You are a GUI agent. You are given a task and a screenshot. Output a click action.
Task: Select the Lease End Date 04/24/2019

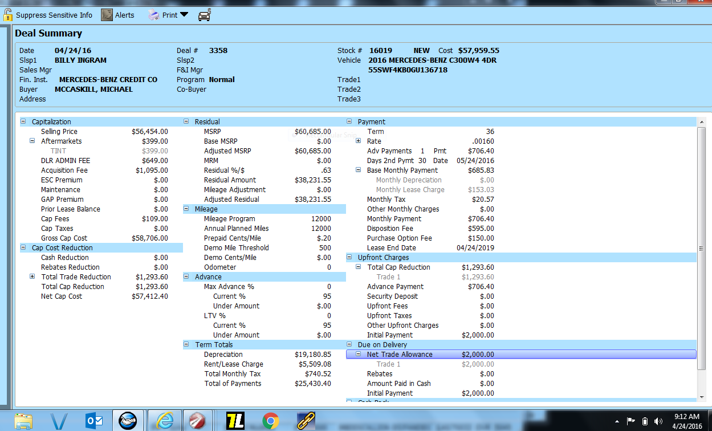[475, 247]
